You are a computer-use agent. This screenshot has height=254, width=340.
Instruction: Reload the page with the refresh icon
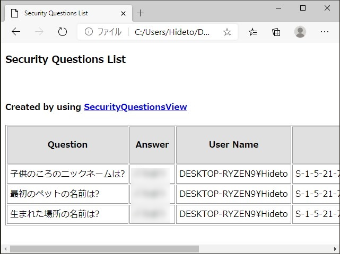tap(63, 32)
